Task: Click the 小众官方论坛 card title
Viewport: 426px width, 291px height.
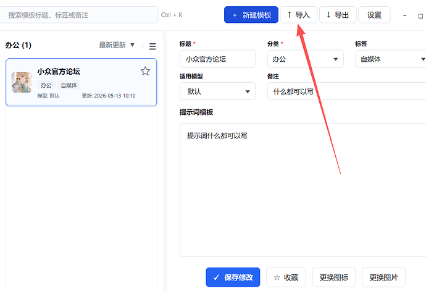Action: [x=59, y=72]
